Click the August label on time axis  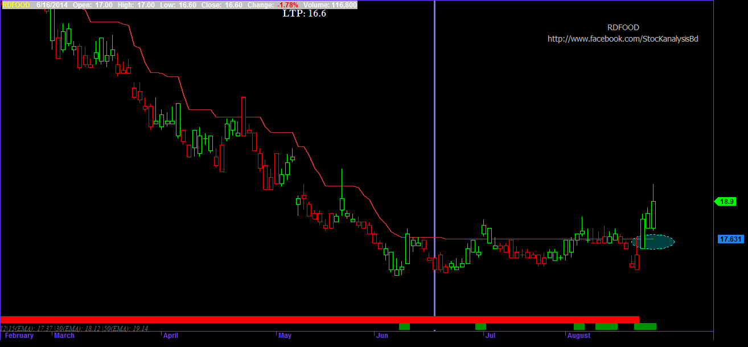580,336
